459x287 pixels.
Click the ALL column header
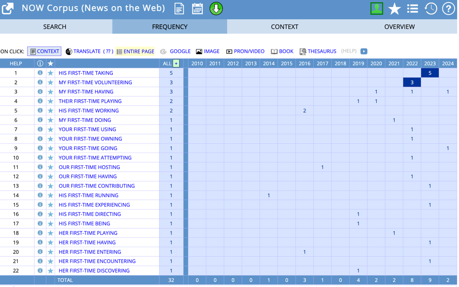coord(167,63)
